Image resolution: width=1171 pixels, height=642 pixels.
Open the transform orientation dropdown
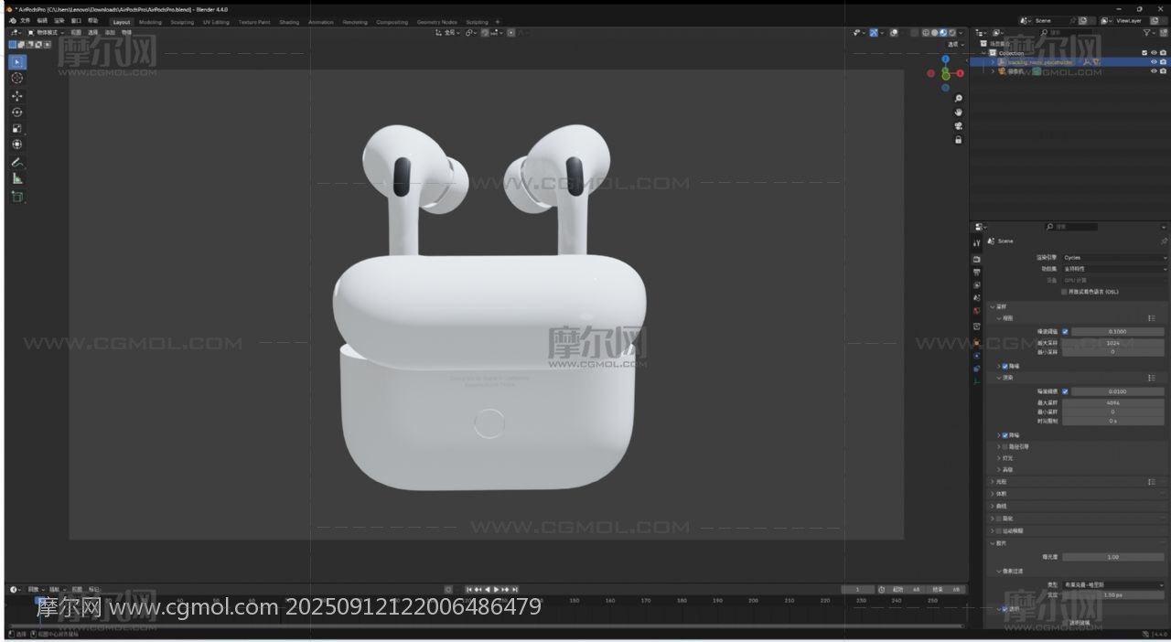(447, 33)
